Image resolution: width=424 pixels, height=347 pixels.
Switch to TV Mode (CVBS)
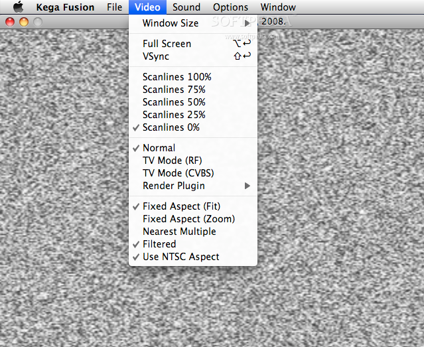coord(193,173)
